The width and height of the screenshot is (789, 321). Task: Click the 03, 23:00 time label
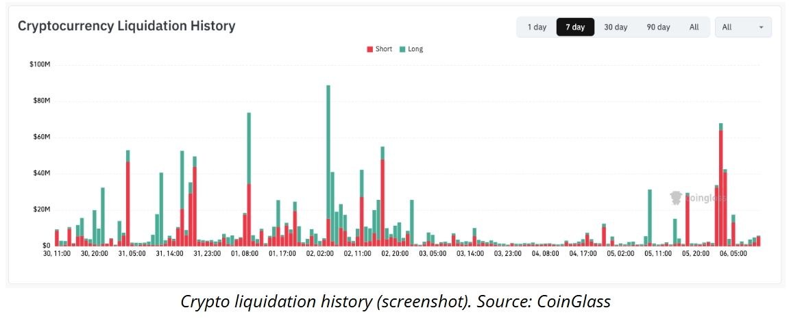pos(508,254)
